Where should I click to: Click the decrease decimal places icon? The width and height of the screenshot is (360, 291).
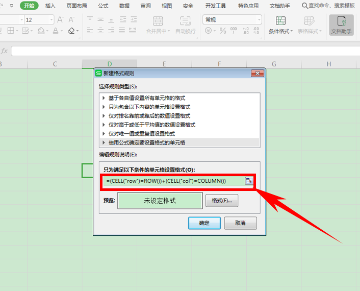click(256, 30)
